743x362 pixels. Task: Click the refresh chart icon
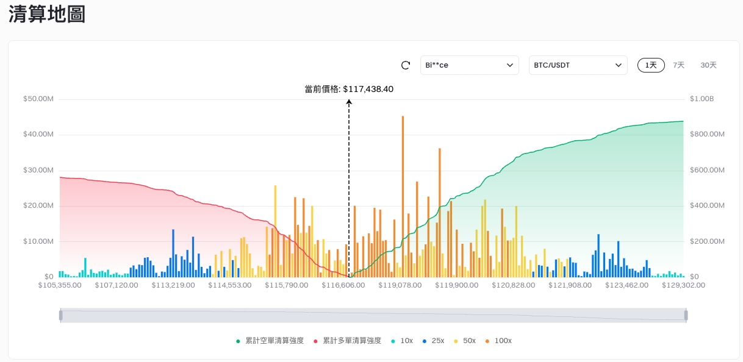pos(406,65)
